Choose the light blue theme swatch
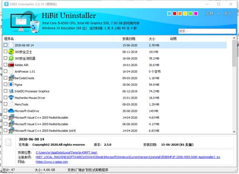239x174 pixels. (169, 14)
